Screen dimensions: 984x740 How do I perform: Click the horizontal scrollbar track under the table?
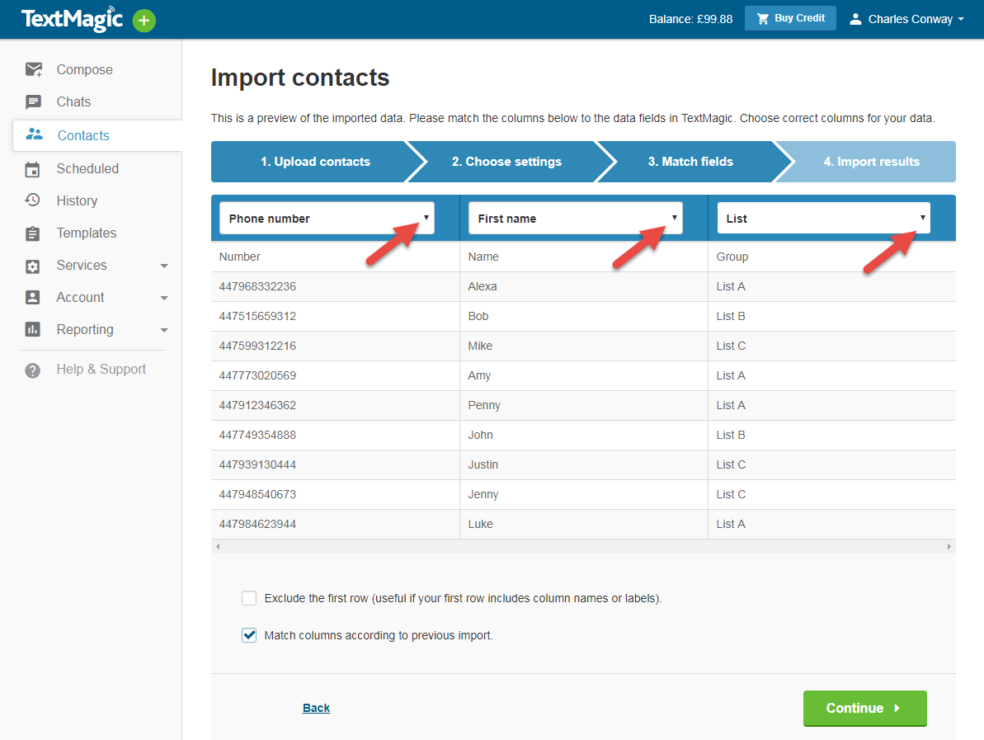[583, 547]
